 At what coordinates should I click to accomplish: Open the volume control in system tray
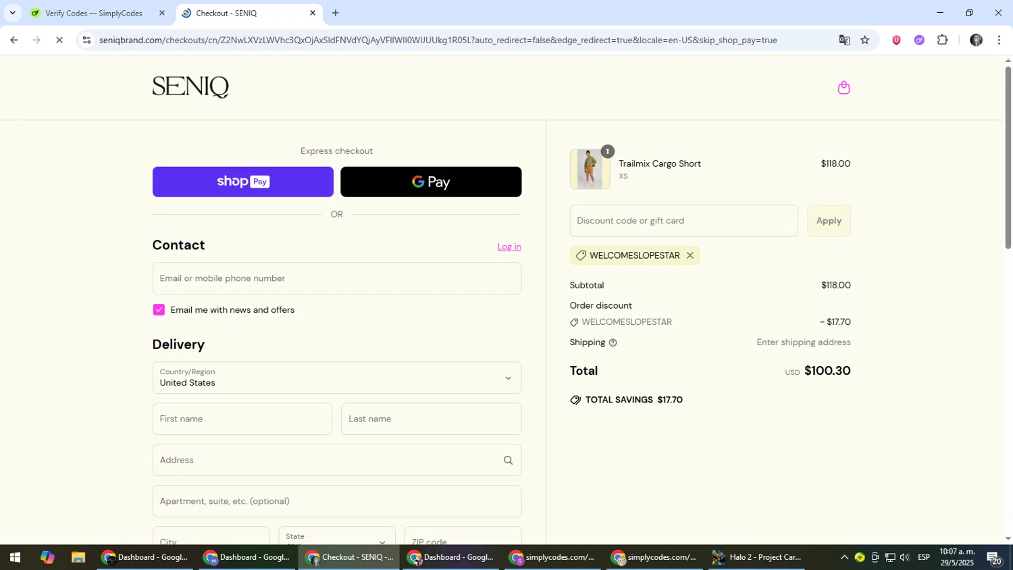905,558
